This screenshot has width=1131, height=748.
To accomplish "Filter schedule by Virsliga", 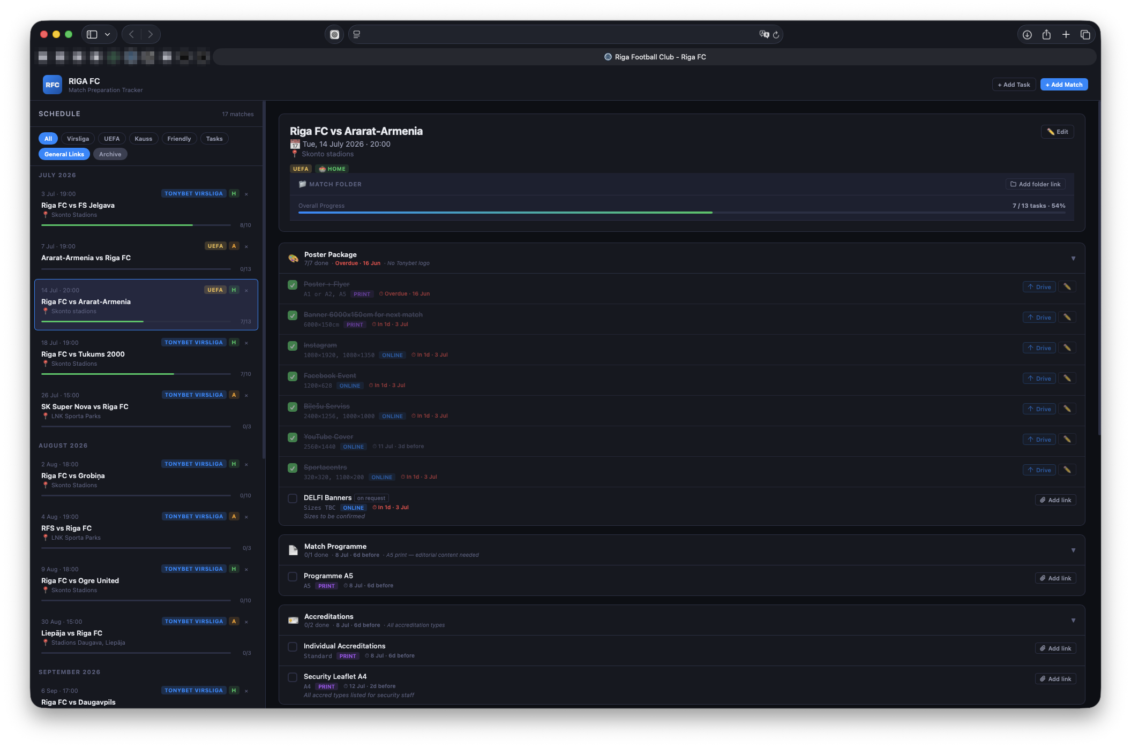I will click(x=78, y=139).
